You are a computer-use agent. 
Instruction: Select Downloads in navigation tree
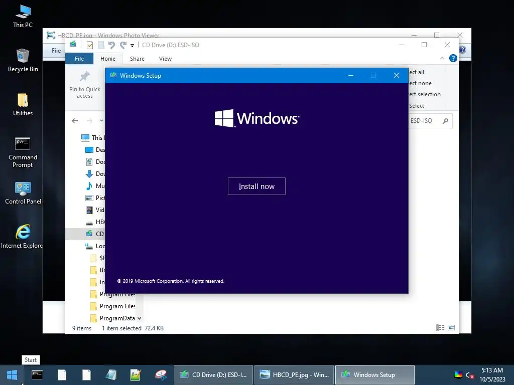95,174
